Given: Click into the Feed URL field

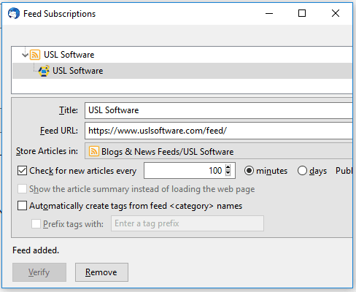Looking at the screenshot, I should pos(219,131).
